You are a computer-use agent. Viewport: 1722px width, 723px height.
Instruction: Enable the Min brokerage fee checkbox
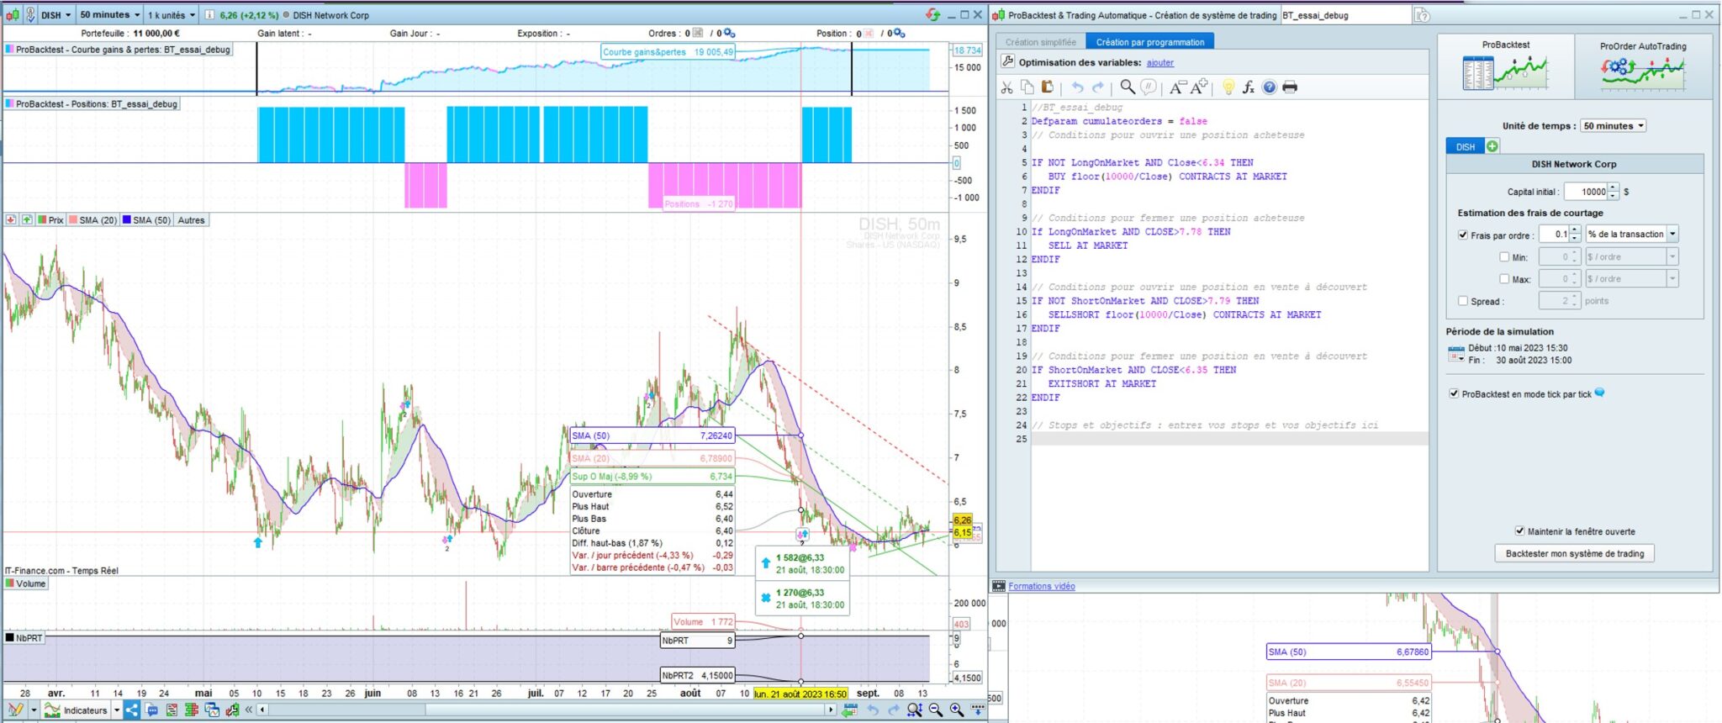(x=1504, y=257)
